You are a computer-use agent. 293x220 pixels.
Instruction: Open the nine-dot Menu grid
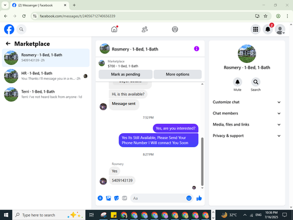pos(255,29)
